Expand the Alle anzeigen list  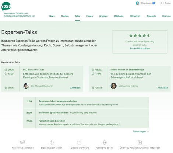pyautogui.click(x=141, y=132)
